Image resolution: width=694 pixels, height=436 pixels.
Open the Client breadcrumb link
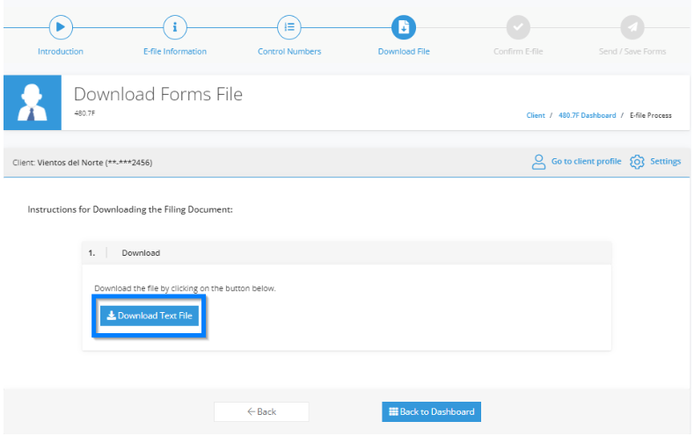pyautogui.click(x=536, y=115)
